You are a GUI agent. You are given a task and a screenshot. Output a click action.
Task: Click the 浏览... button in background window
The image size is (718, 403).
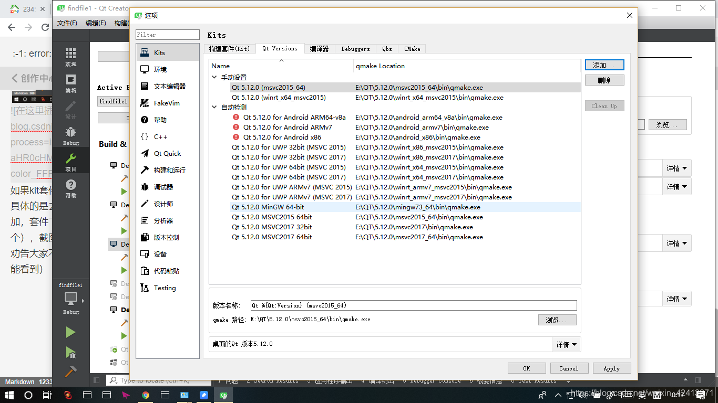[x=668, y=125]
